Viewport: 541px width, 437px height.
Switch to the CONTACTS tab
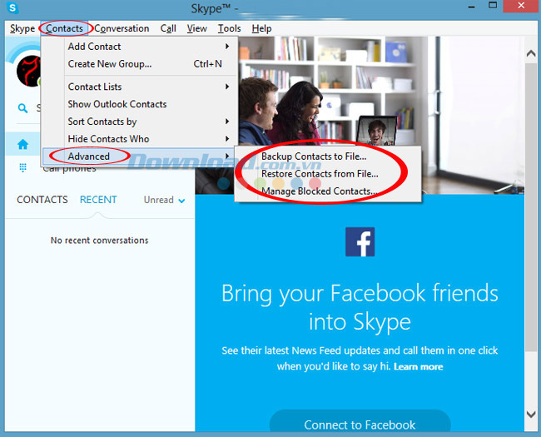click(x=42, y=200)
